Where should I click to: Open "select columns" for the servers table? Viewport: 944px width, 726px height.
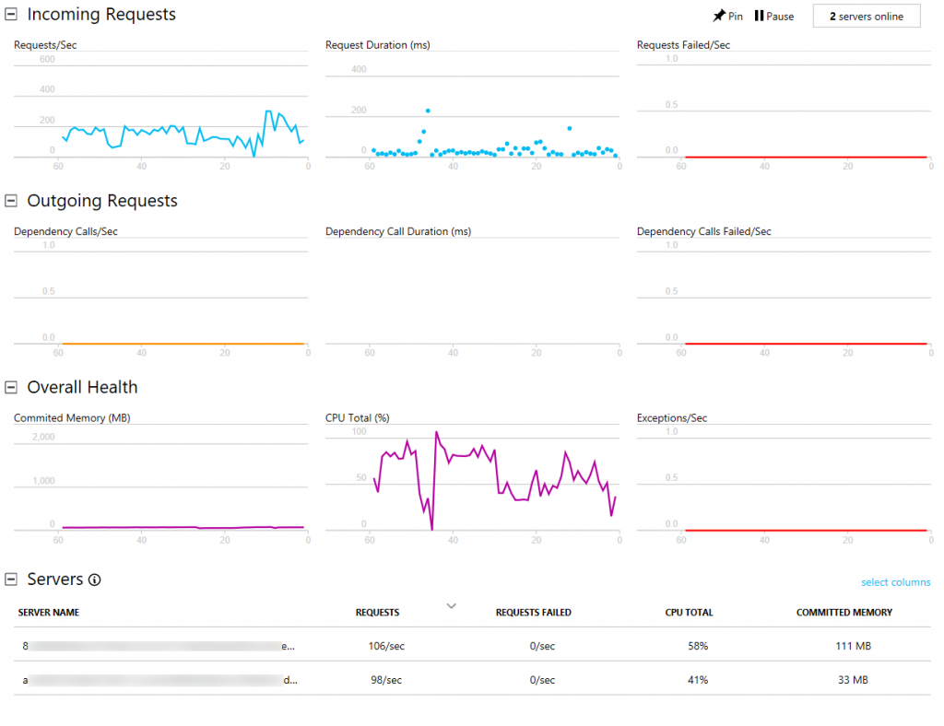[895, 581]
